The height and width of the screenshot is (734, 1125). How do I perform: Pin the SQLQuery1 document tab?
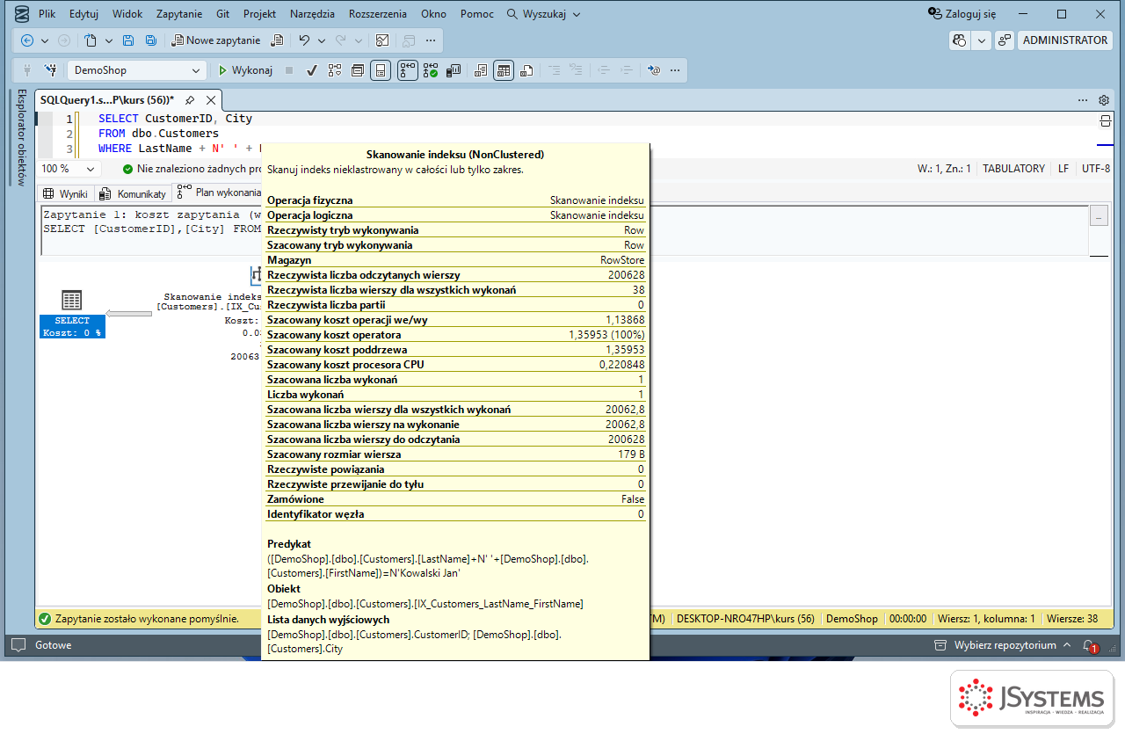point(189,100)
